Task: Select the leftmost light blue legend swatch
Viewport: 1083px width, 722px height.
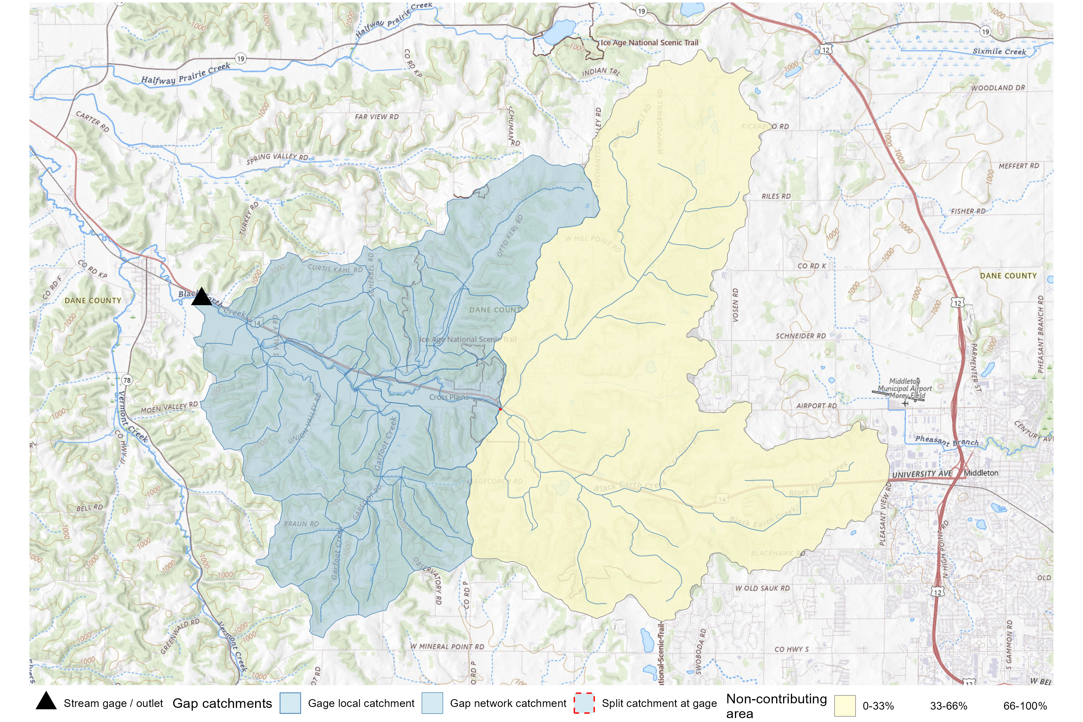Action: [x=290, y=703]
